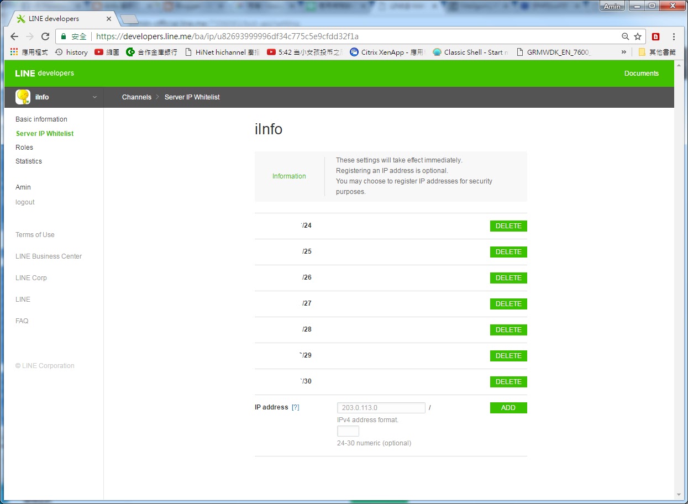Delete the /24 IP entry
This screenshot has width=688, height=504.
[508, 226]
